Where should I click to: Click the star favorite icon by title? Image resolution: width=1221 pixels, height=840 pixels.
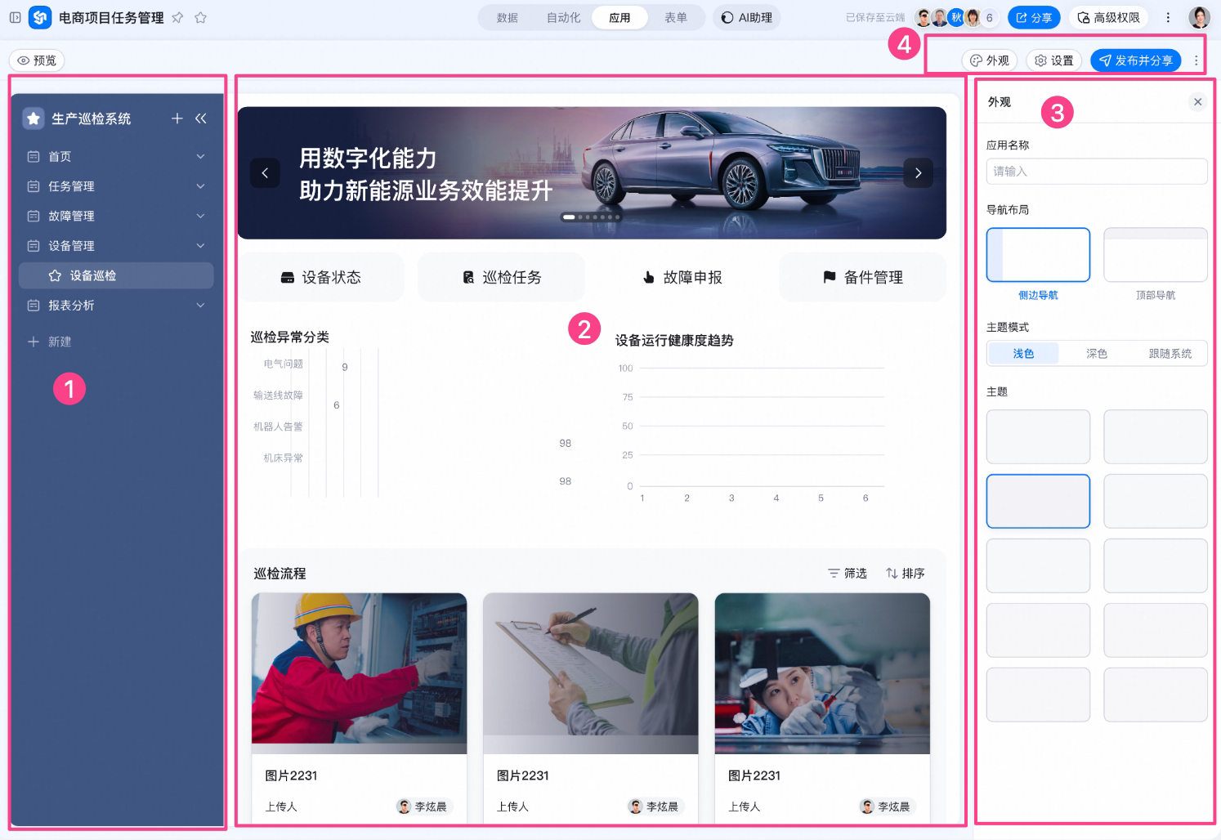click(200, 17)
